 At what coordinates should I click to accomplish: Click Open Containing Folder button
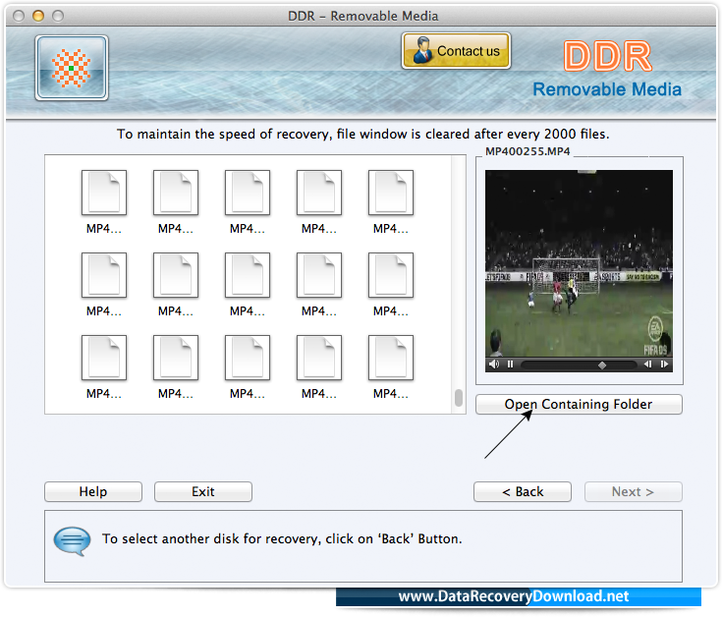tap(579, 404)
